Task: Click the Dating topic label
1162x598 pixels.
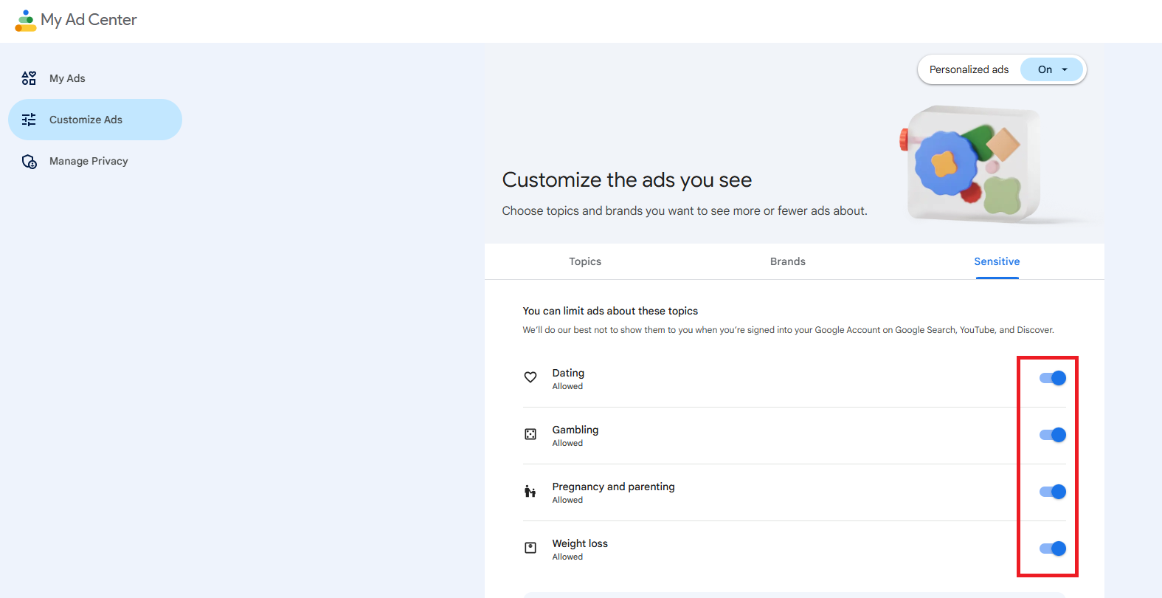Action: [x=568, y=373]
